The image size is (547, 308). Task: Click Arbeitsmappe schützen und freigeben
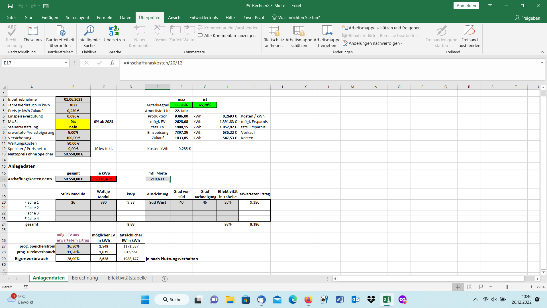381,28
